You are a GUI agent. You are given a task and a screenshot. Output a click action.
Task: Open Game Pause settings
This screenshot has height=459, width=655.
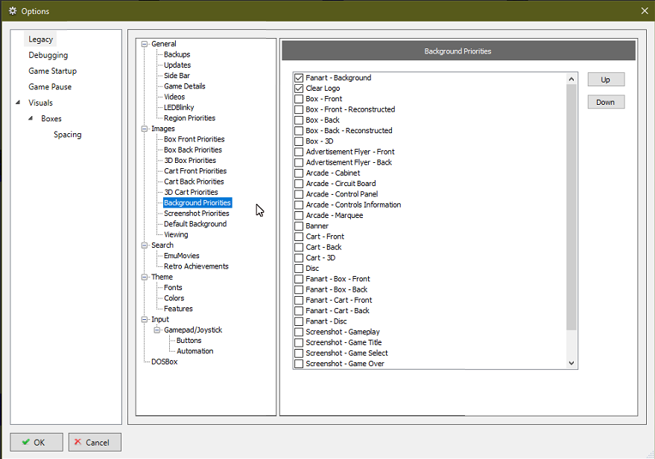point(50,87)
